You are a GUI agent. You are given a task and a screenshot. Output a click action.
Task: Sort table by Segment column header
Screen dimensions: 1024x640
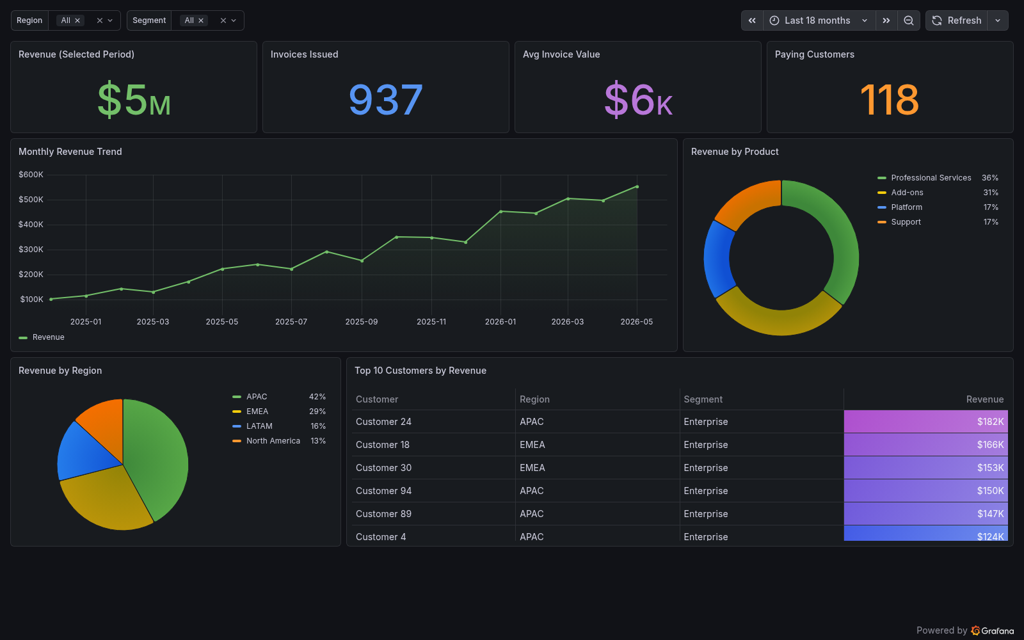703,399
